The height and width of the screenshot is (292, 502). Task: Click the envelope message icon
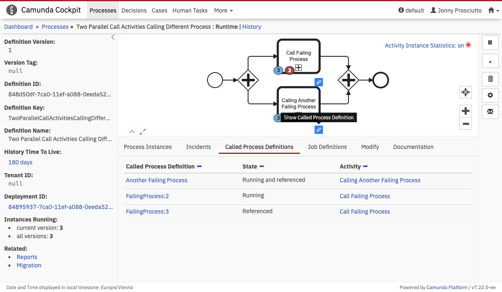[490, 112]
